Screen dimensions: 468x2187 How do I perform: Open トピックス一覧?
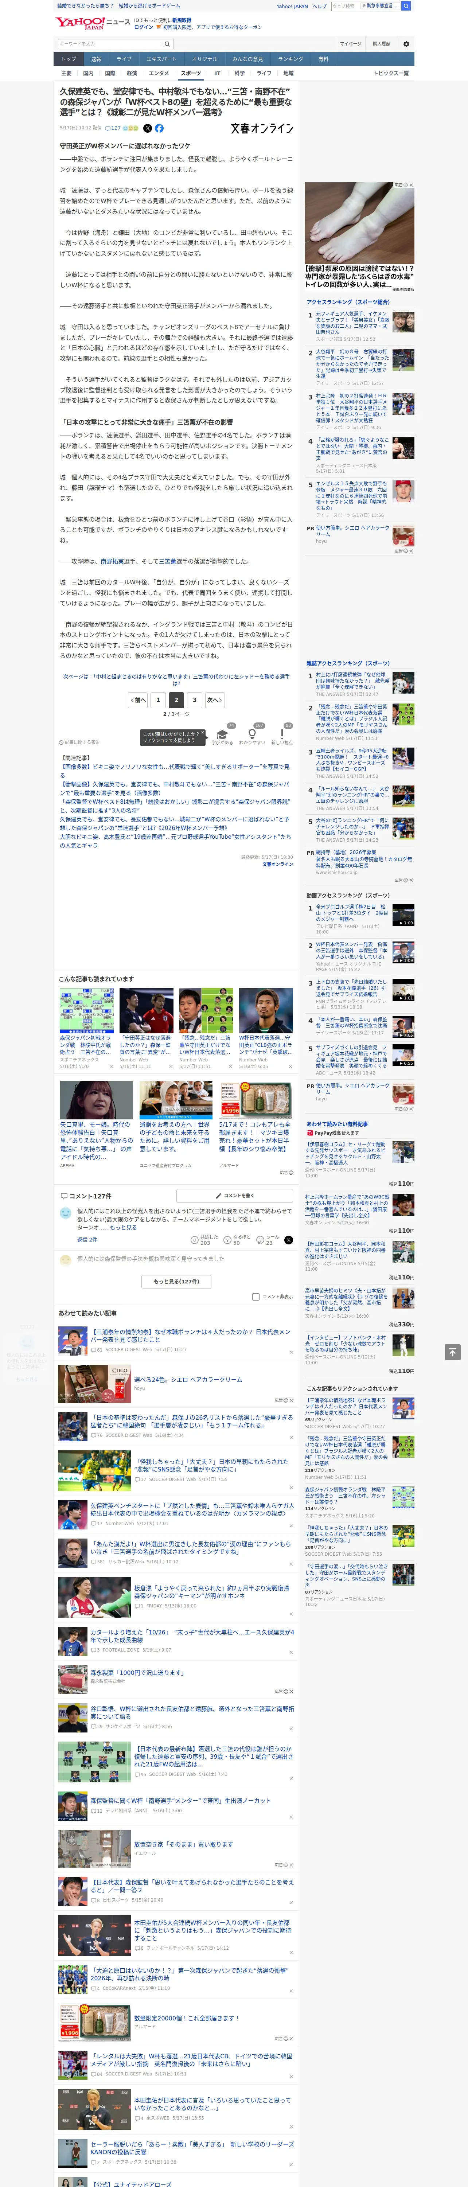(x=391, y=73)
